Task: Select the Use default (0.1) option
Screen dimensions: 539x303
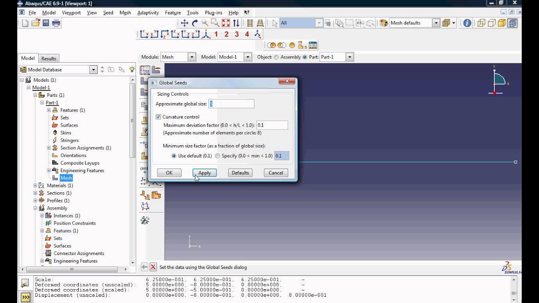Action: click(x=174, y=156)
